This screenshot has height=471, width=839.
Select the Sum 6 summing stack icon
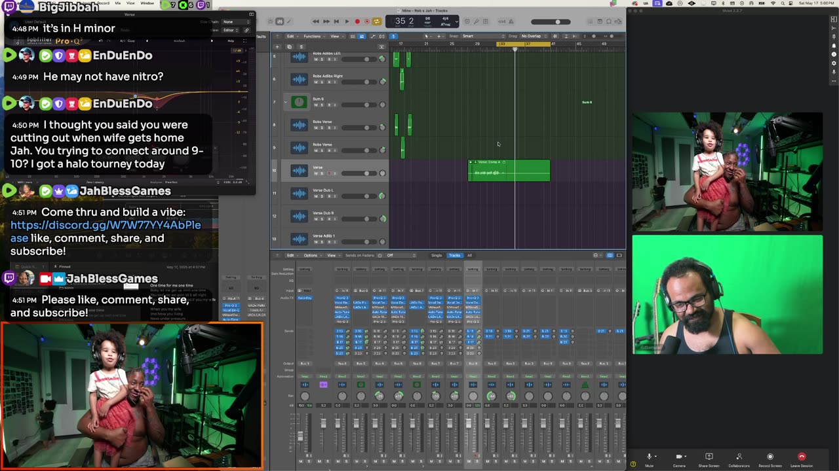(299, 102)
